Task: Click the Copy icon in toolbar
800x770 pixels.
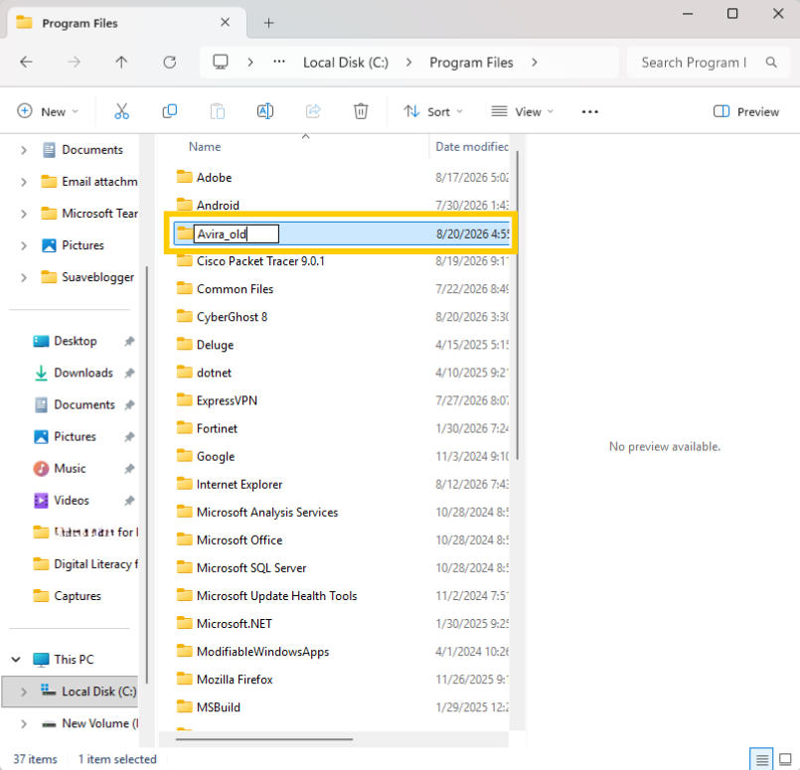Action: tap(169, 111)
